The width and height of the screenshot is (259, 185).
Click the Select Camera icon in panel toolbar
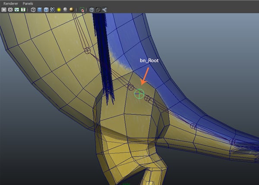[x=4, y=9]
